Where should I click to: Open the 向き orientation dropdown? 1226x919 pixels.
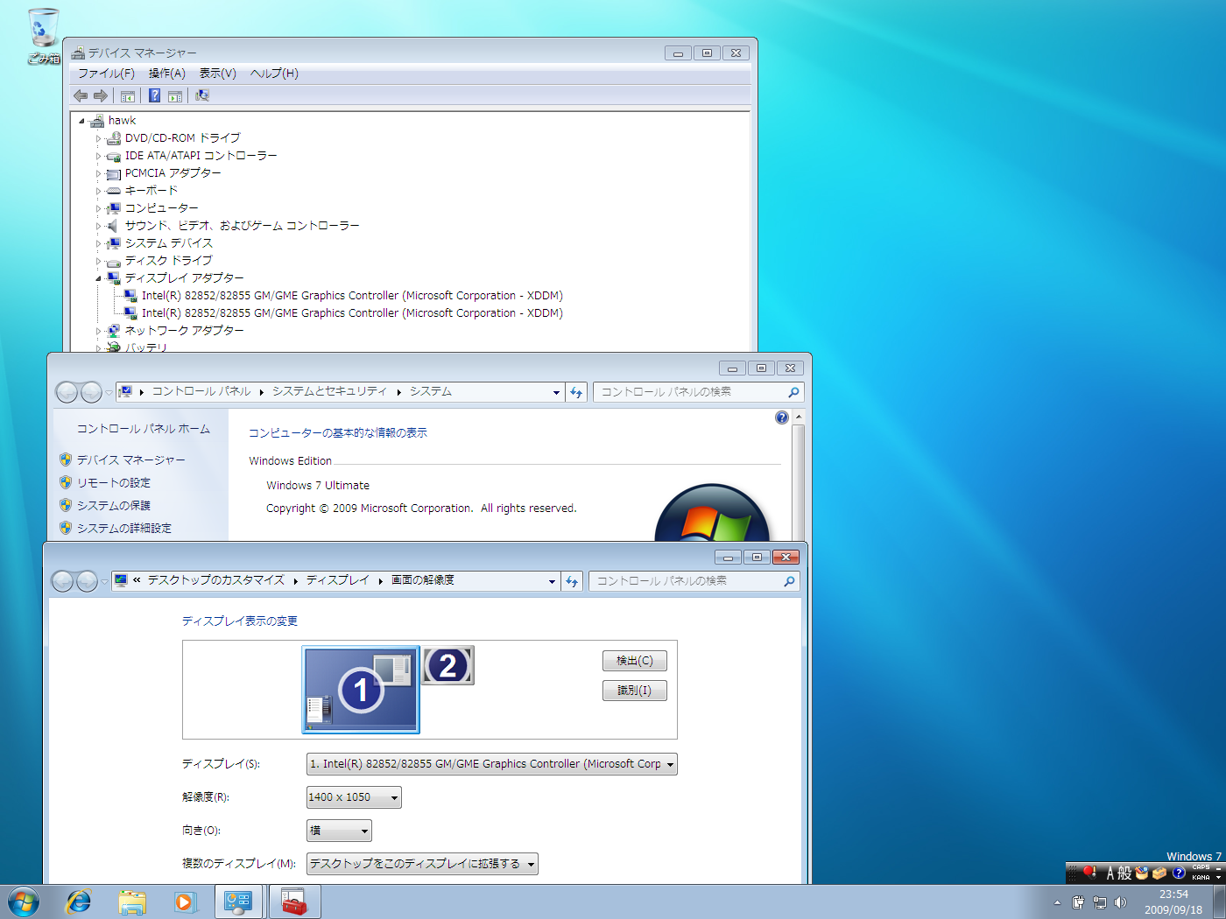[x=339, y=831]
